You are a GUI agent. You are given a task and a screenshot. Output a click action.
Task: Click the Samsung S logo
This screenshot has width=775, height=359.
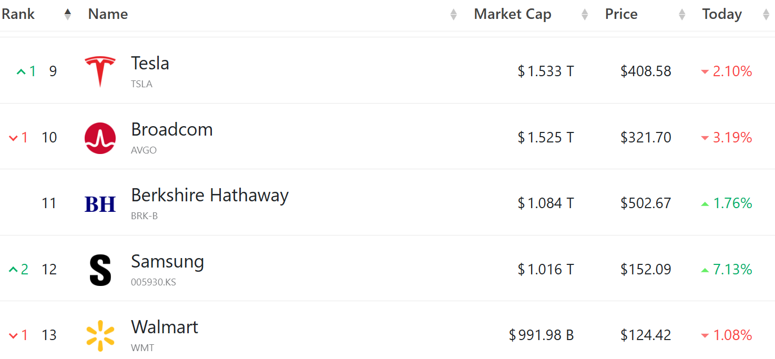coord(100,270)
